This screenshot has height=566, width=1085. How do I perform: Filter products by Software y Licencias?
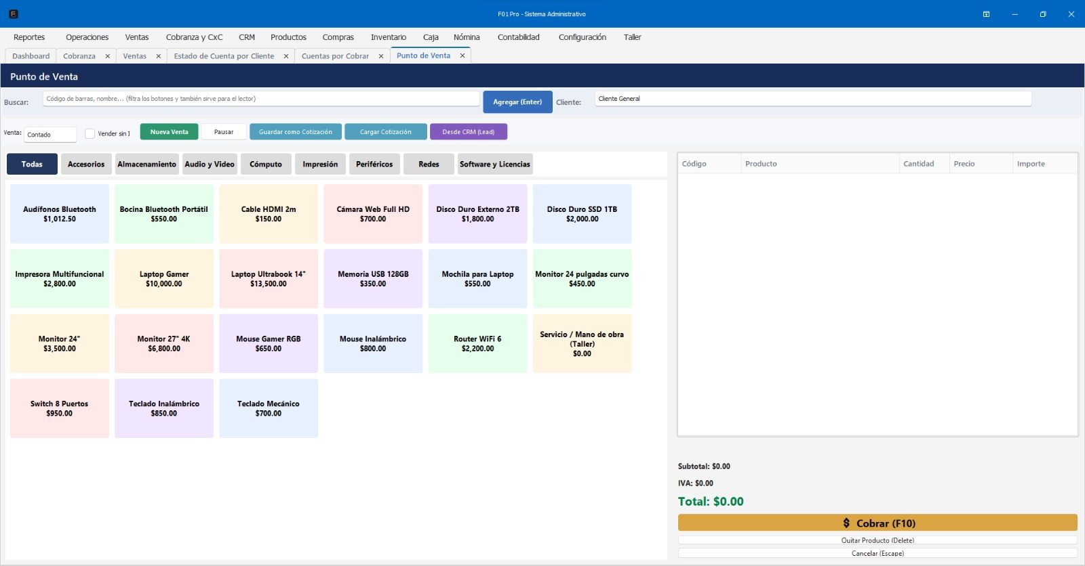[495, 164]
